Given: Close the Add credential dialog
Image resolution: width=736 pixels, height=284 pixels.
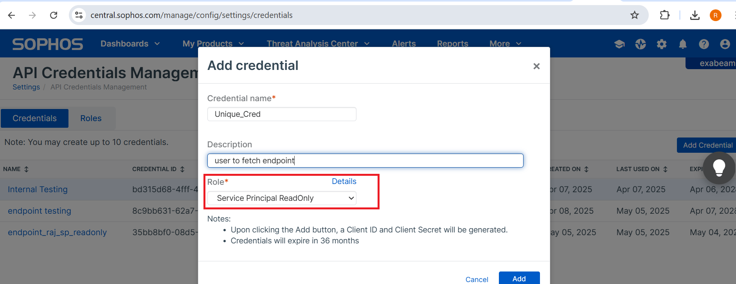Looking at the screenshot, I should [x=536, y=66].
